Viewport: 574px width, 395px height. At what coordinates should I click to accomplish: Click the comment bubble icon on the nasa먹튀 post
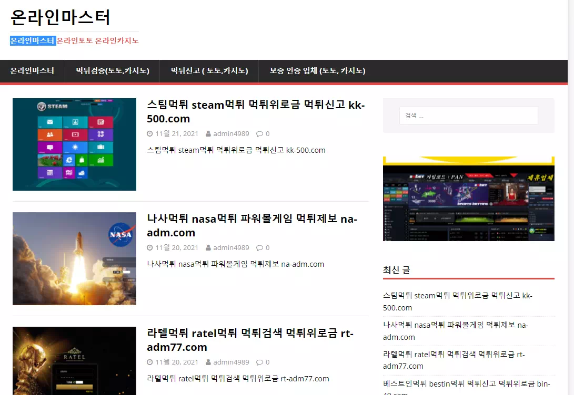point(259,248)
